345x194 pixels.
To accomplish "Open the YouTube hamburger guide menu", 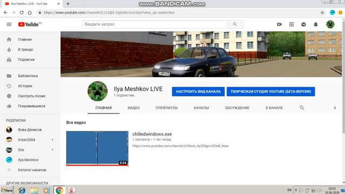I will click(x=9, y=24).
